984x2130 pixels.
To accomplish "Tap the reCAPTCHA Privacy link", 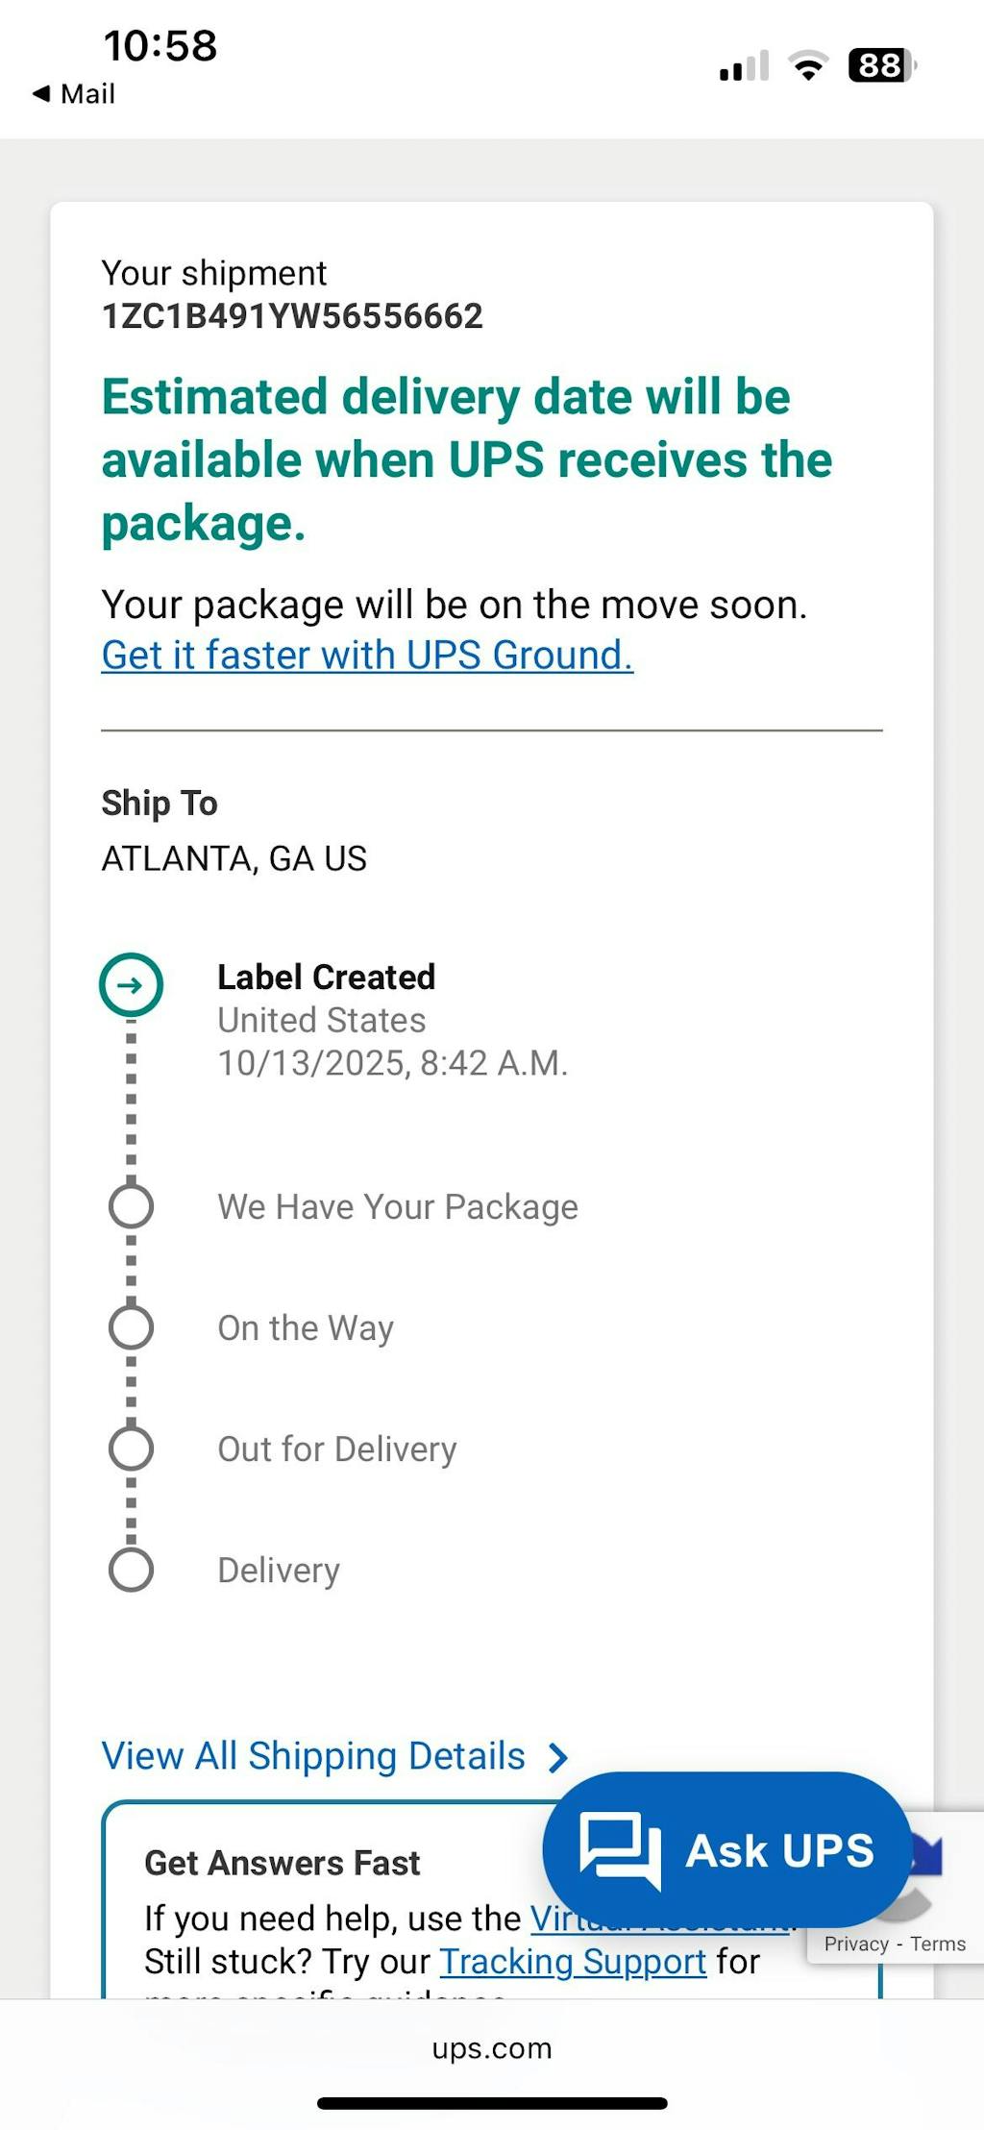I will 855,1944.
